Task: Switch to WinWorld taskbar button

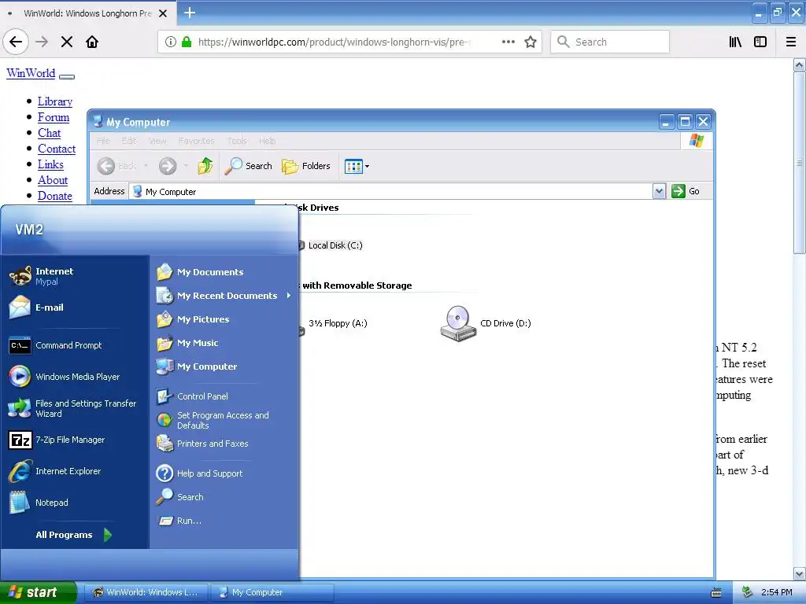Action: point(146,592)
